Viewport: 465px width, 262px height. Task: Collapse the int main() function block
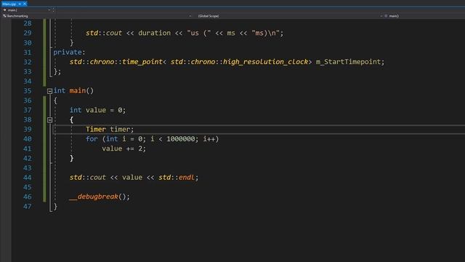click(50, 91)
